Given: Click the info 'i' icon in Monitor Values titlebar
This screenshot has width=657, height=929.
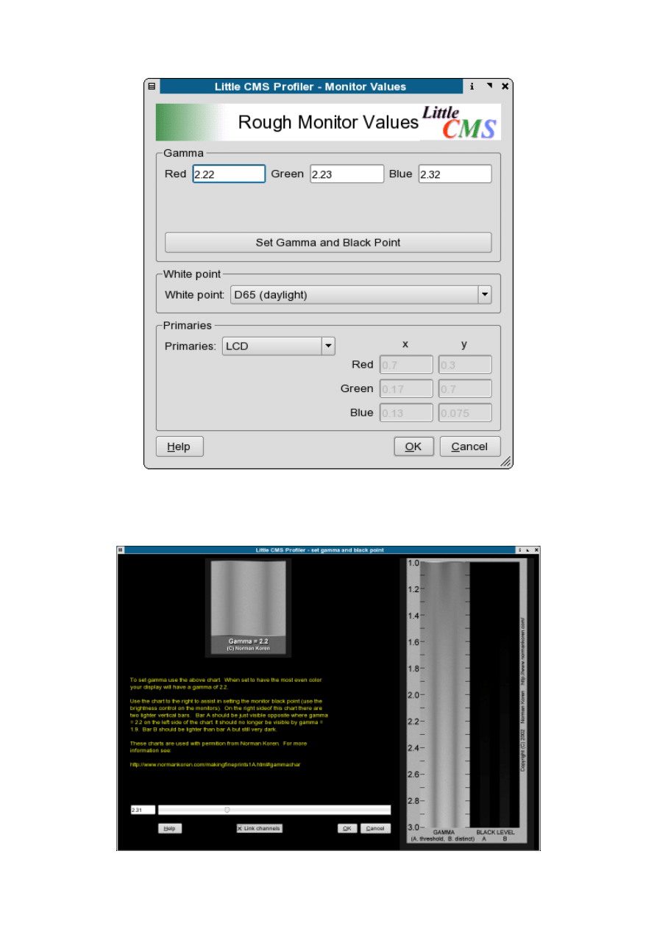Looking at the screenshot, I should tap(472, 86).
